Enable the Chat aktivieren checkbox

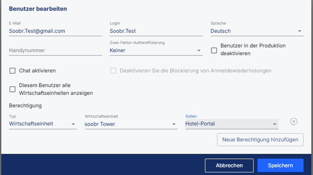pyautogui.click(x=12, y=71)
